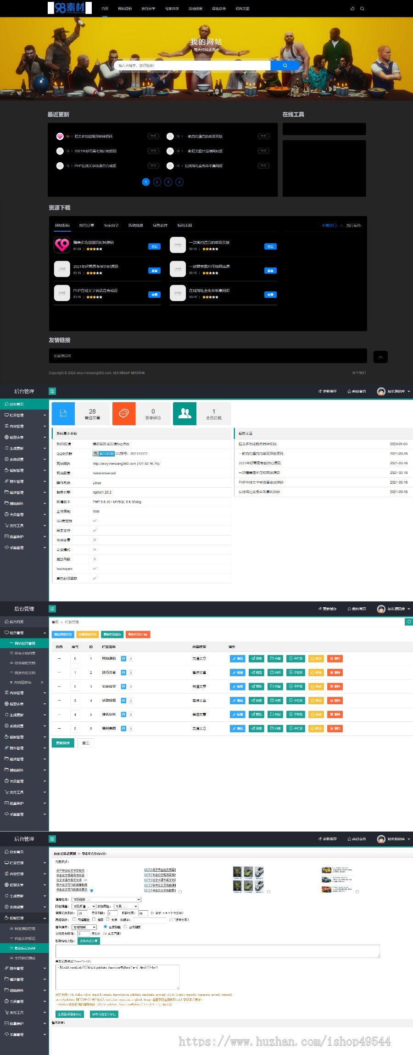Open the 附加属性 dropdown
The image size is (413, 1055).
pyautogui.click(x=126, y=906)
